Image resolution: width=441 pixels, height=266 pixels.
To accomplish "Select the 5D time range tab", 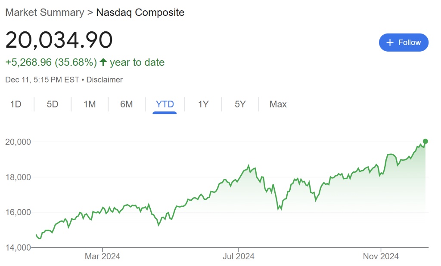I will (53, 104).
